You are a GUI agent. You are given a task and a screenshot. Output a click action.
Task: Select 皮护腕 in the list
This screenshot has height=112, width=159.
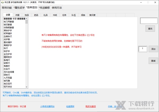(x=14, y=39)
